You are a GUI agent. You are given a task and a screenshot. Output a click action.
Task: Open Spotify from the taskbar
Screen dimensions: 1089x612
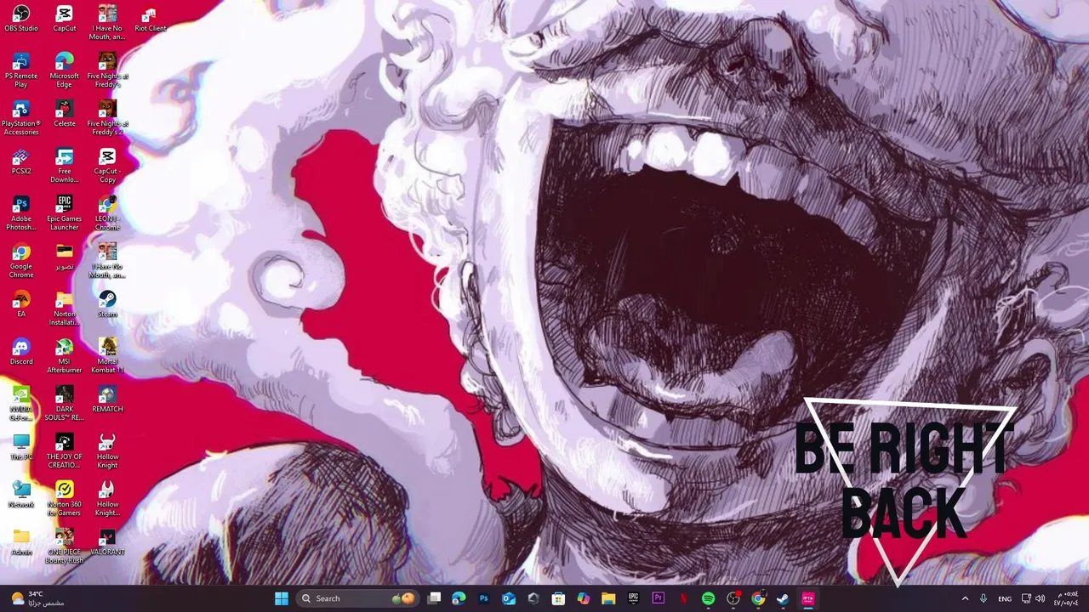708,598
